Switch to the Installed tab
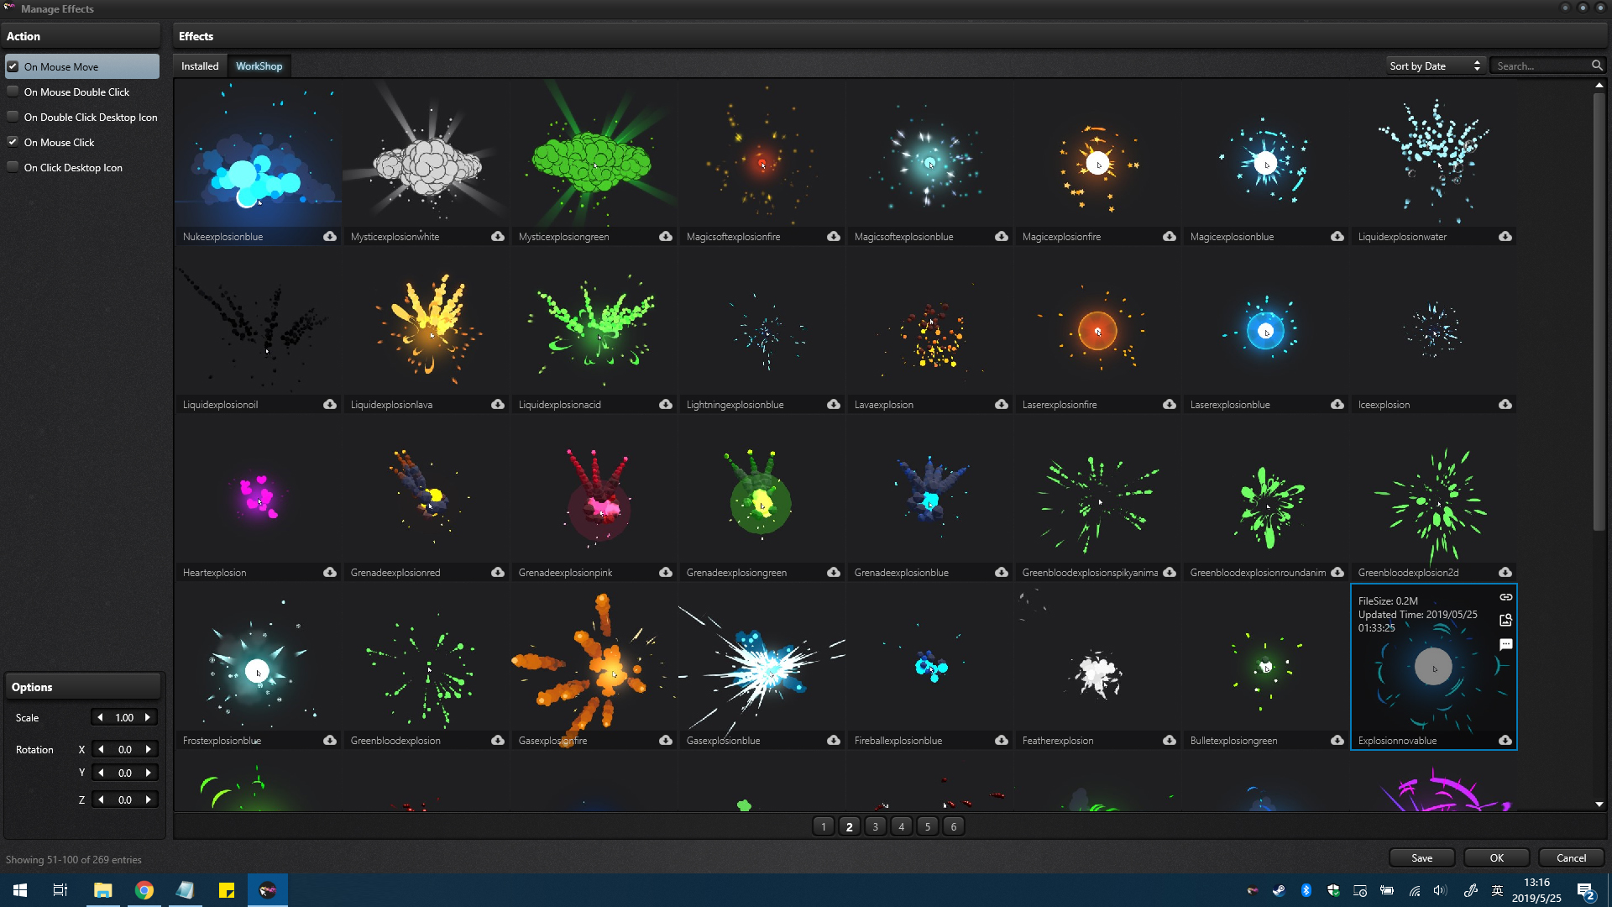The height and width of the screenshot is (907, 1612). 200,66
